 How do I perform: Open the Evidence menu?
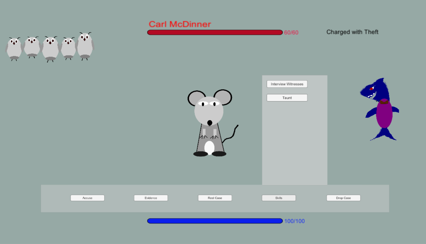tap(151, 198)
